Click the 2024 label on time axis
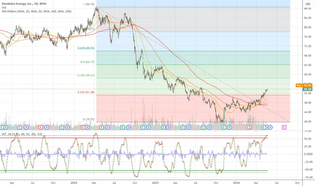The image size is (315, 186). tap(236, 183)
